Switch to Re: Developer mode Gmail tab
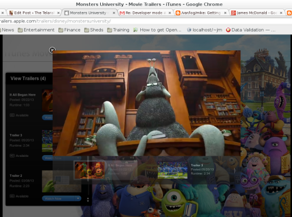 [x=143, y=13]
